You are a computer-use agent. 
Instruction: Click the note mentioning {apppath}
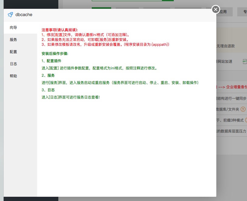pos(105,45)
